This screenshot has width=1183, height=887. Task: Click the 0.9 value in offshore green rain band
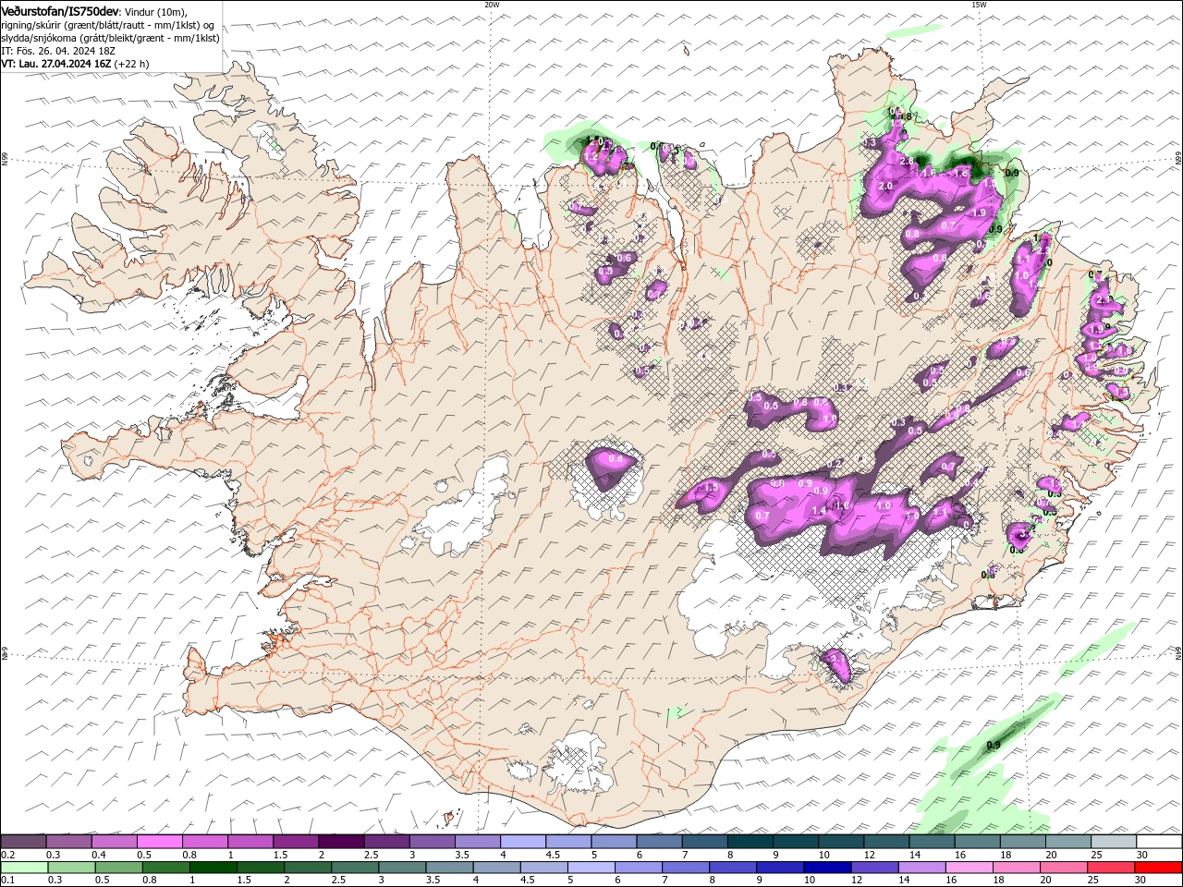994,745
